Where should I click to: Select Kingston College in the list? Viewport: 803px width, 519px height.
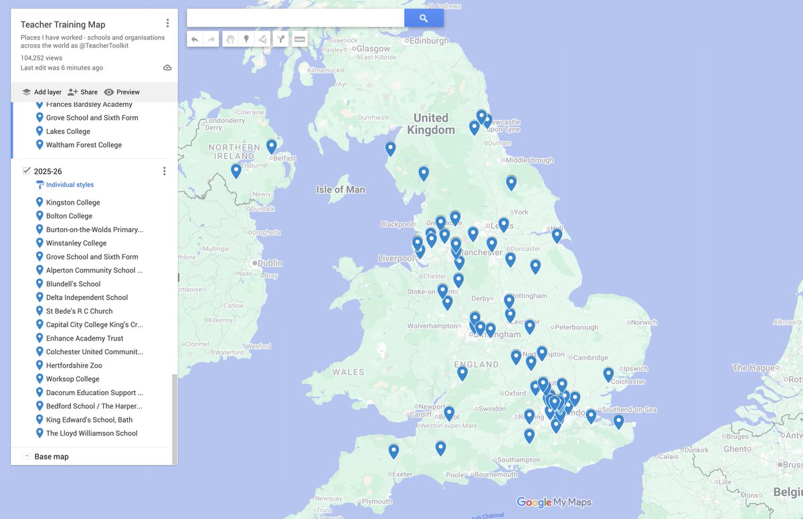point(73,202)
